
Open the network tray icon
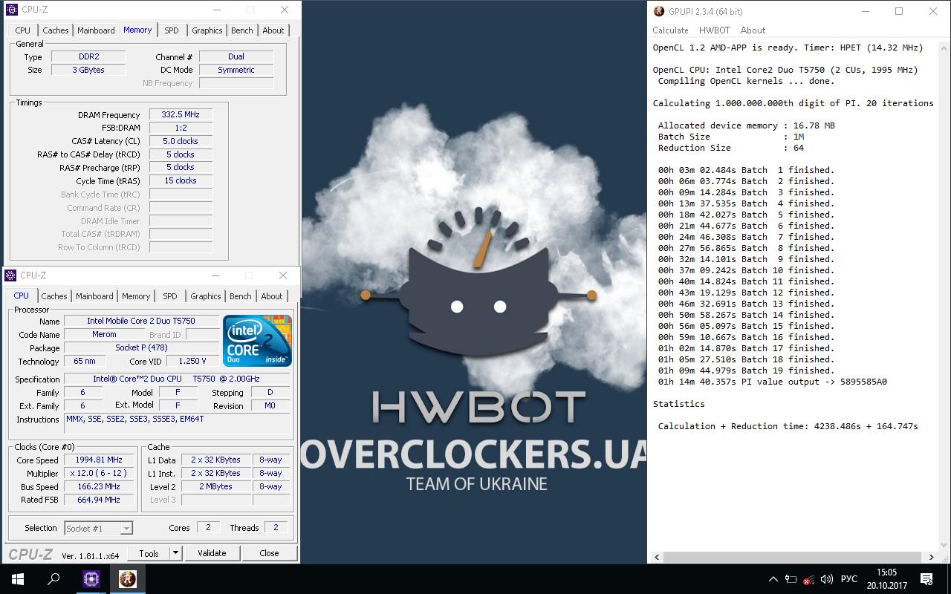pos(808,579)
